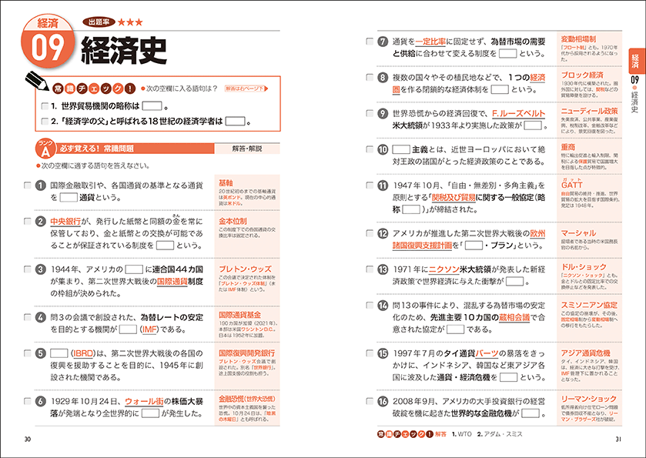
Task: Click the pencil icon beside 常識チェック
Action: click(37, 80)
